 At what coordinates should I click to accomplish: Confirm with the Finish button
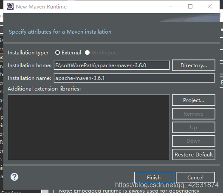pyautogui.click(x=154, y=178)
